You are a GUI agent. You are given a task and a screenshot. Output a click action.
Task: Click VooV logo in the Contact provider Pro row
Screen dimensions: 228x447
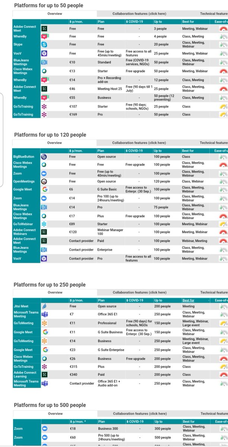click(x=43, y=259)
